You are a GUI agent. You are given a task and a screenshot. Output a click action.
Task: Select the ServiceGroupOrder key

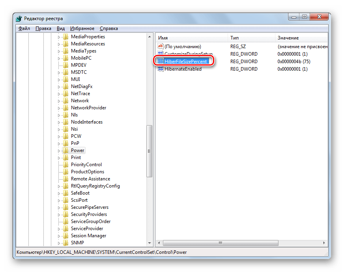[91, 221]
